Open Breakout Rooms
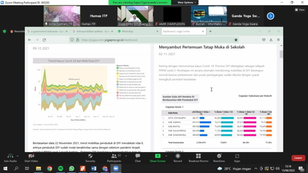Viewport: 308px width, 173px height. coord(198,156)
